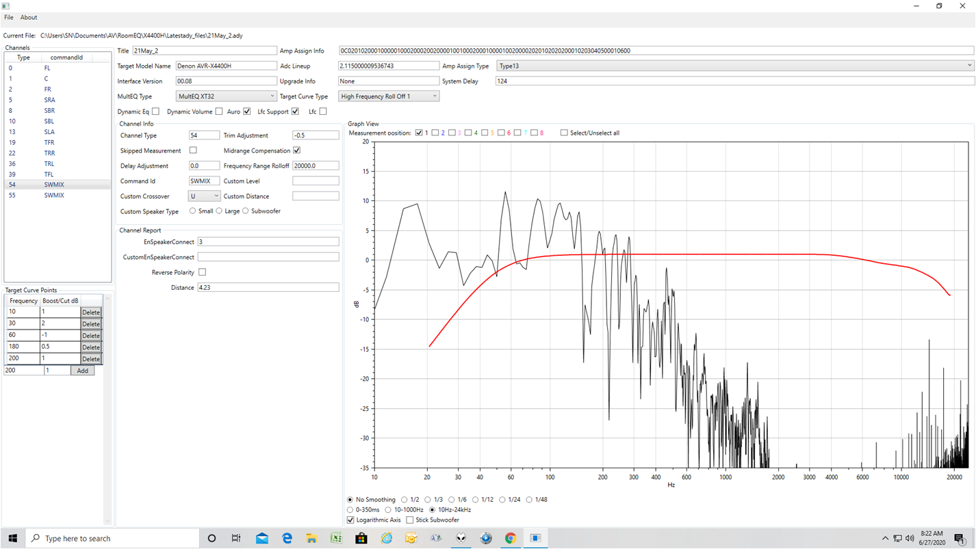Open File Explorer from taskbar
The height and width of the screenshot is (549, 976).
click(311, 538)
